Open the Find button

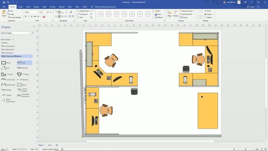coord(208,11)
